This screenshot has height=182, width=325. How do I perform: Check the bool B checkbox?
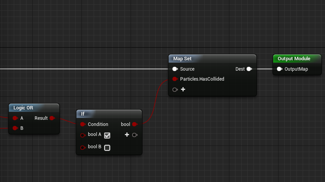tap(107, 147)
